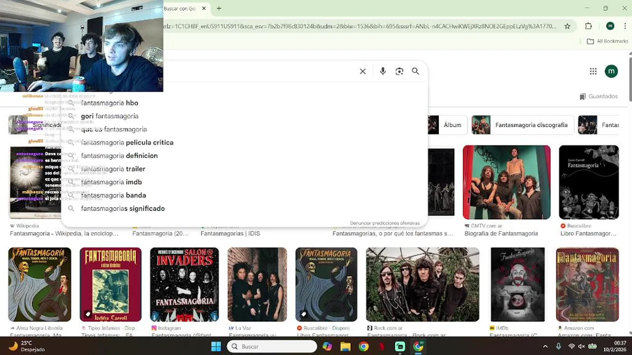Bookmark this page with the star icon
Screen dimensions: 632x355
click(567, 26)
